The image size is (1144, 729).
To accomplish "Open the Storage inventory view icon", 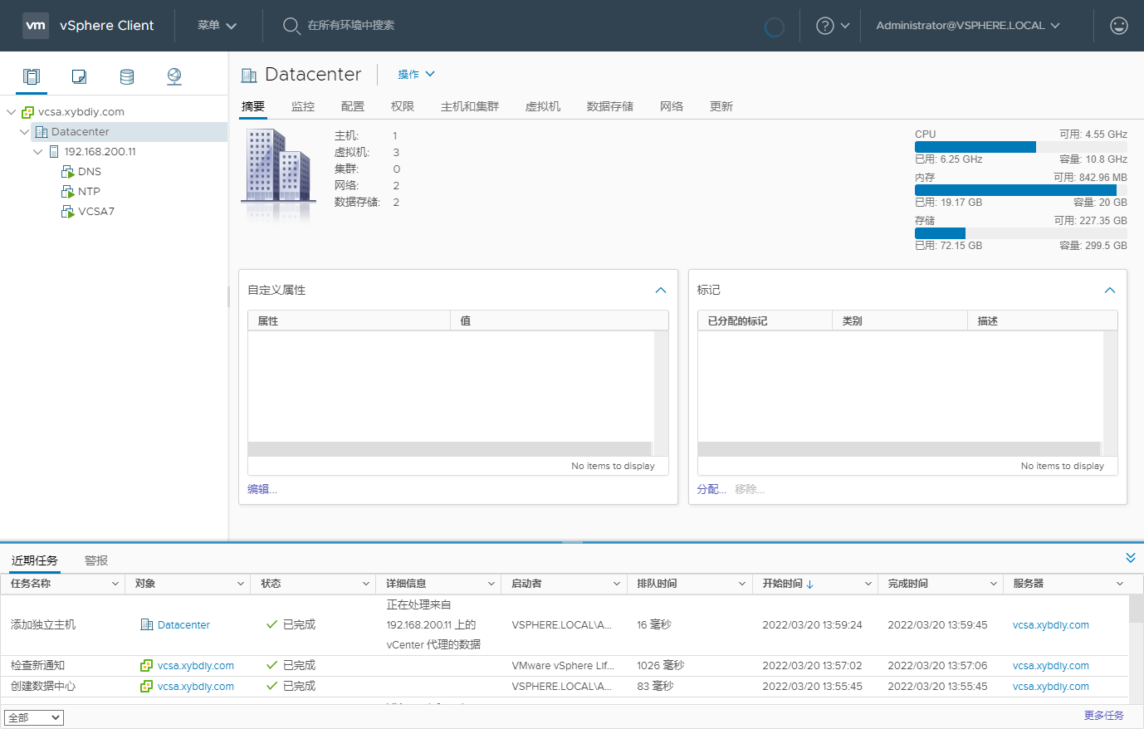I will (126, 76).
